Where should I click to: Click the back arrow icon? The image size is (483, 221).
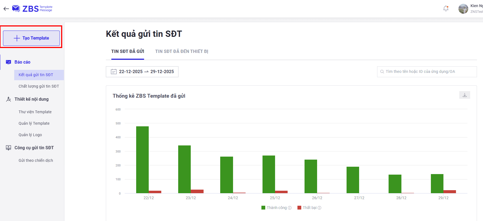[6, 9]
